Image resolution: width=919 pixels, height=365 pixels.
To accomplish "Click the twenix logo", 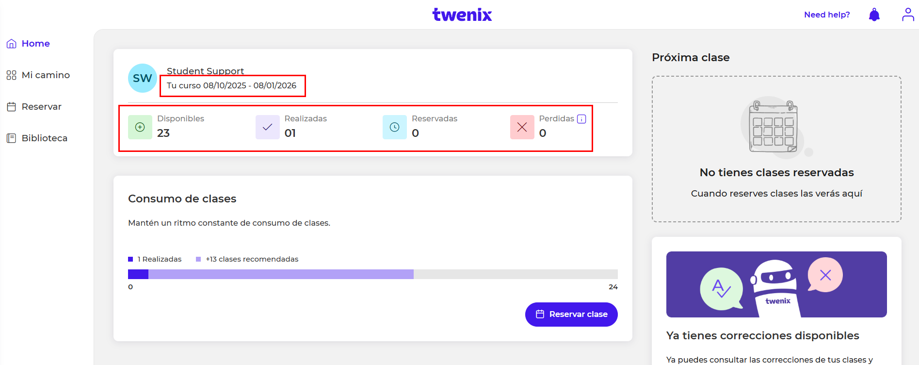I will (462, 15).
